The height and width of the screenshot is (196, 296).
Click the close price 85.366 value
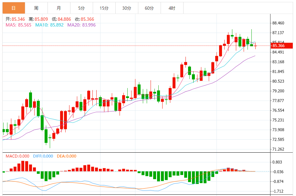pos(87,19)
